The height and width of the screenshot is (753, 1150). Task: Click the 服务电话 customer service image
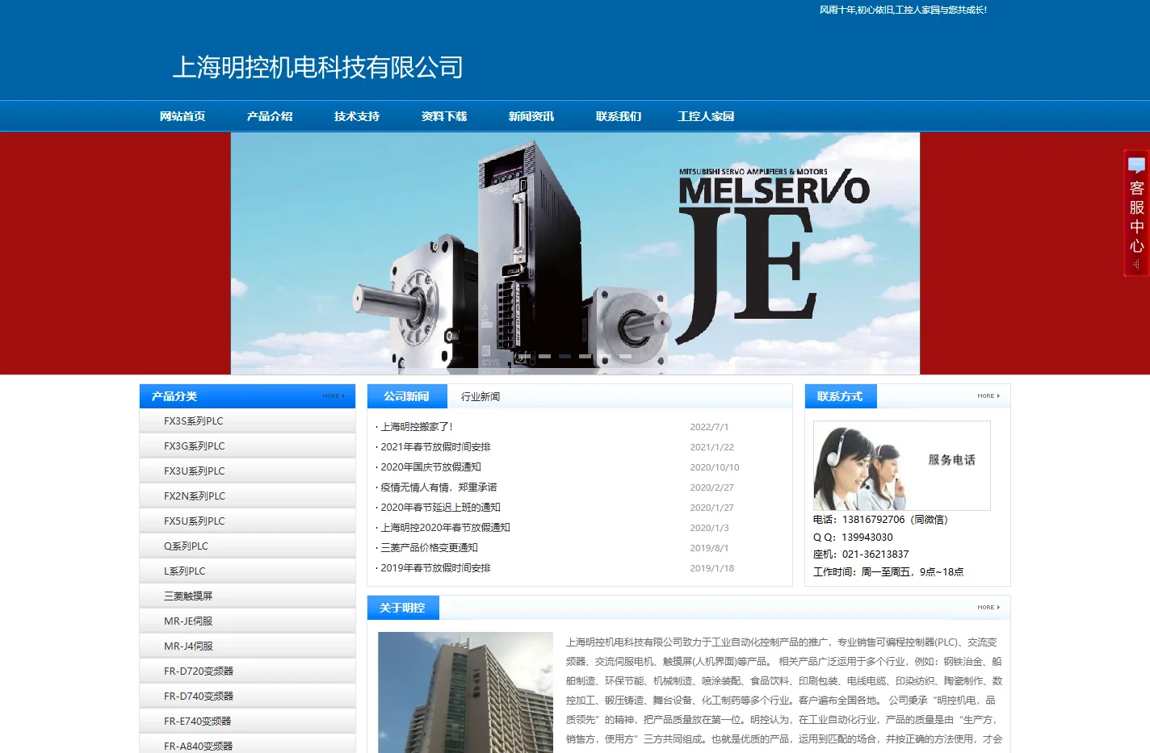901,466
